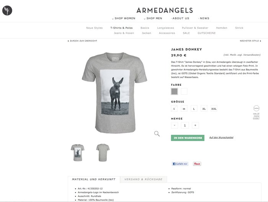Click Auf den Wunschzettel link
Screen dimensions: 268x202
click(221, 138)
